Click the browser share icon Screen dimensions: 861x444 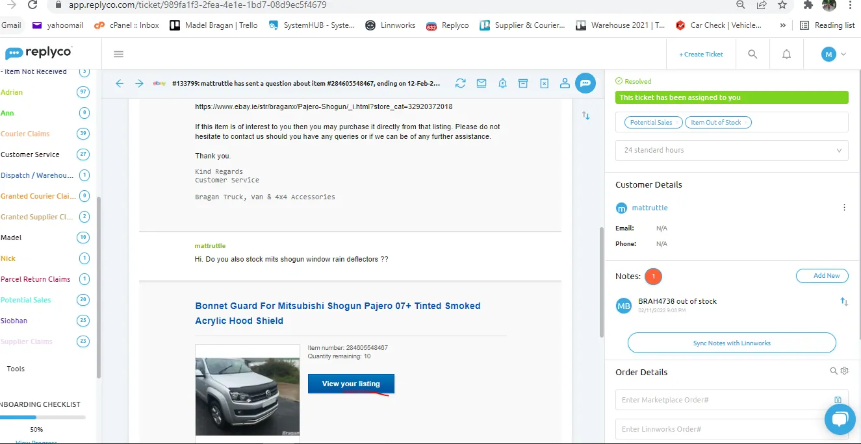pyautogui.click(x=762, y=5)
